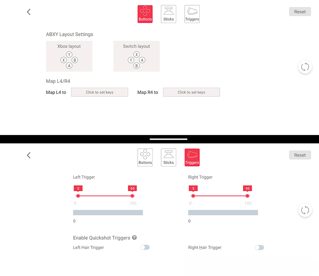Click the Right Trigger label
Screen dimensions: 319x276
click(x=200, y=177)
